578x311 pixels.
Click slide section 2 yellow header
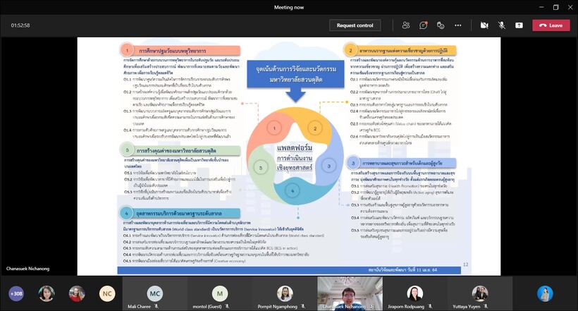[x=400, y=50]
